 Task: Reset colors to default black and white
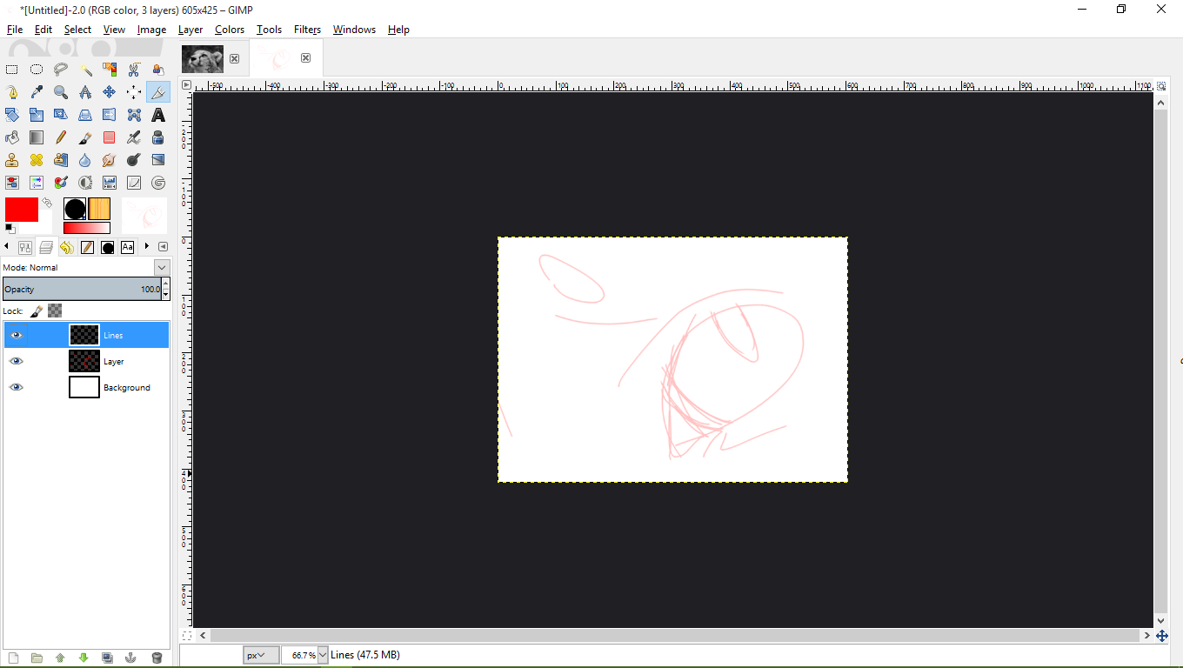10,229
